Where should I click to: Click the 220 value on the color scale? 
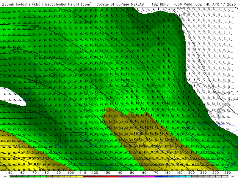[215, 173]
